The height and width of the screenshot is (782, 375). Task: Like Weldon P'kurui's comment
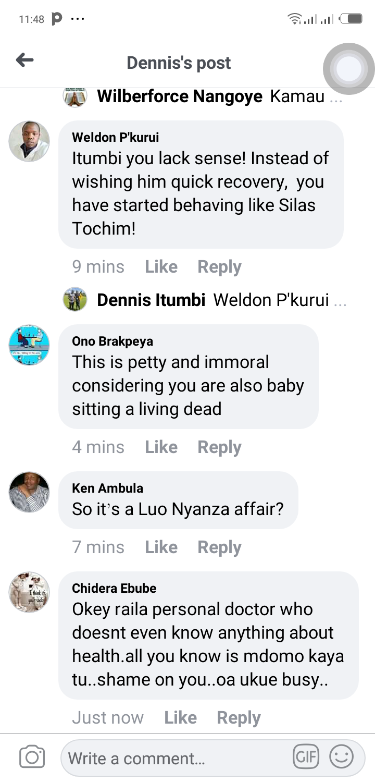tap(161, 267)
